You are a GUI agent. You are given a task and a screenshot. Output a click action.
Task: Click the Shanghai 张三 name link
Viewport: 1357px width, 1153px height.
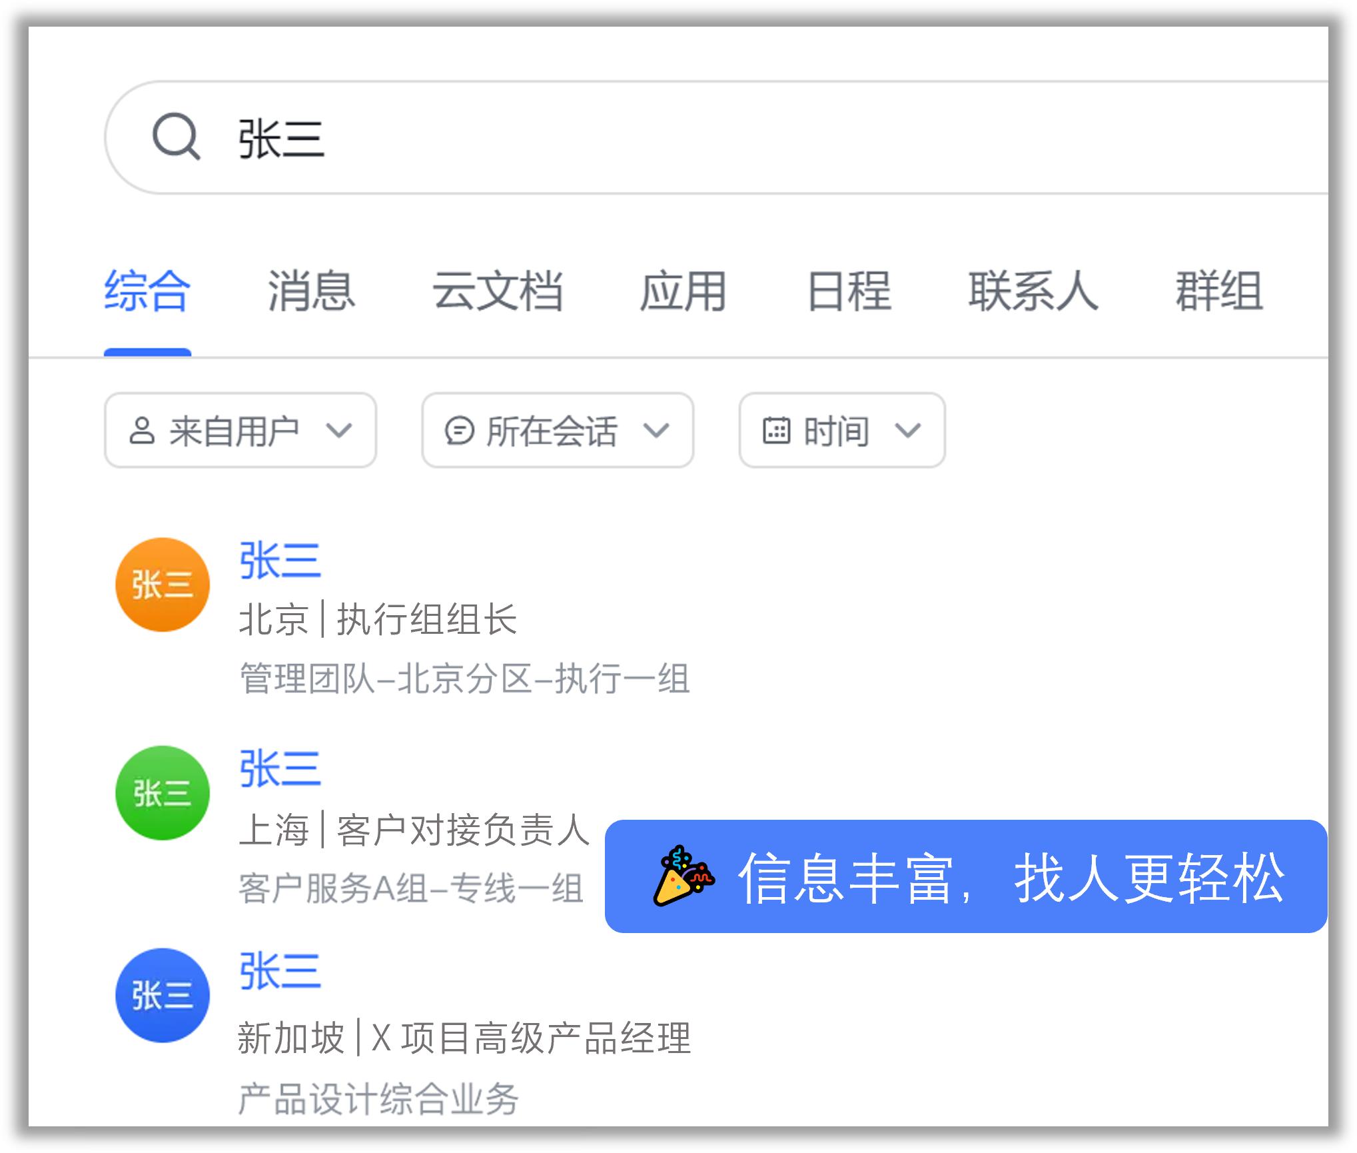280,768
